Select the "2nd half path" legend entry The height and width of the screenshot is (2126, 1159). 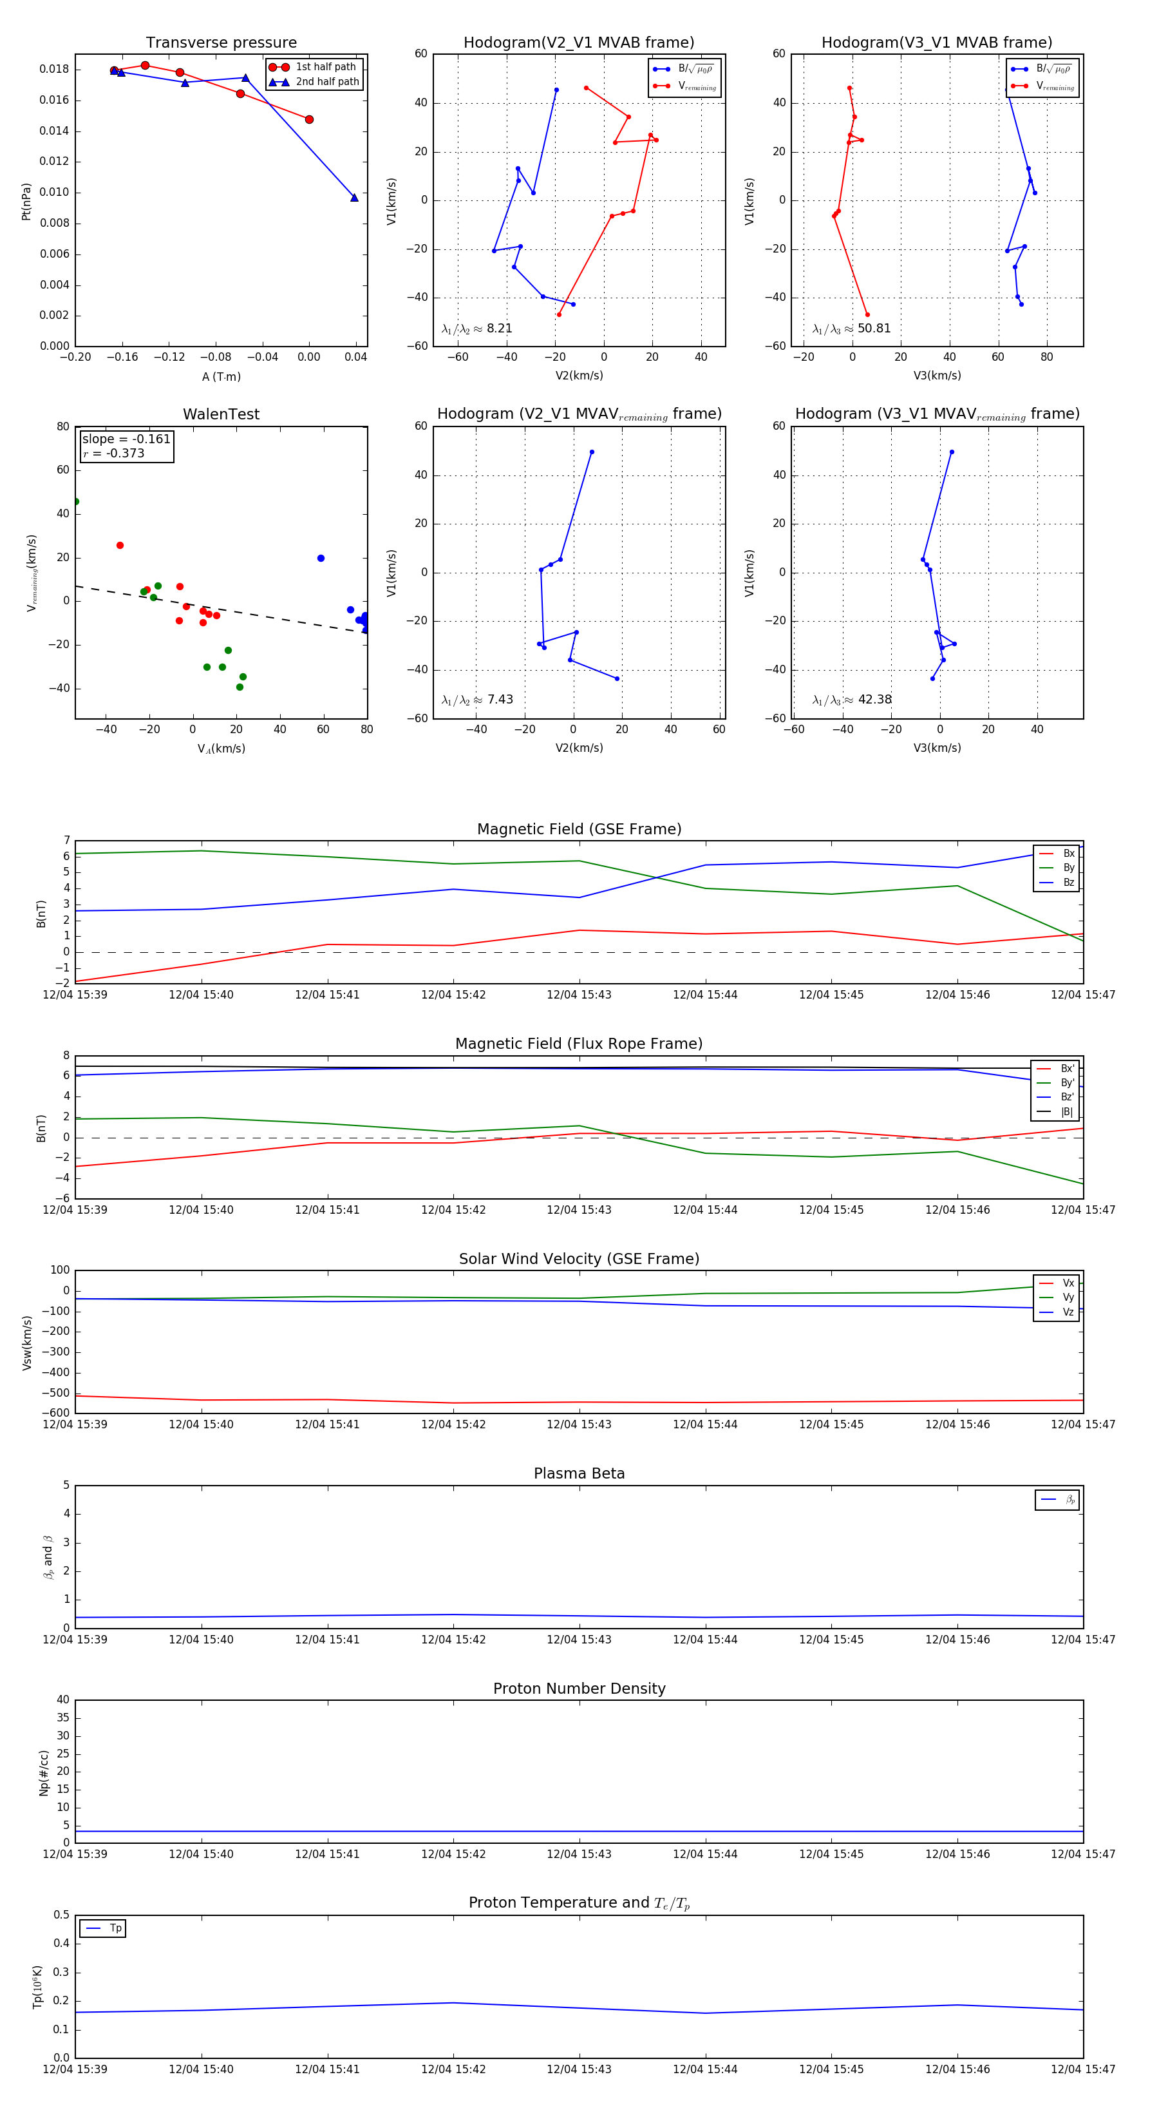[314, 82]
